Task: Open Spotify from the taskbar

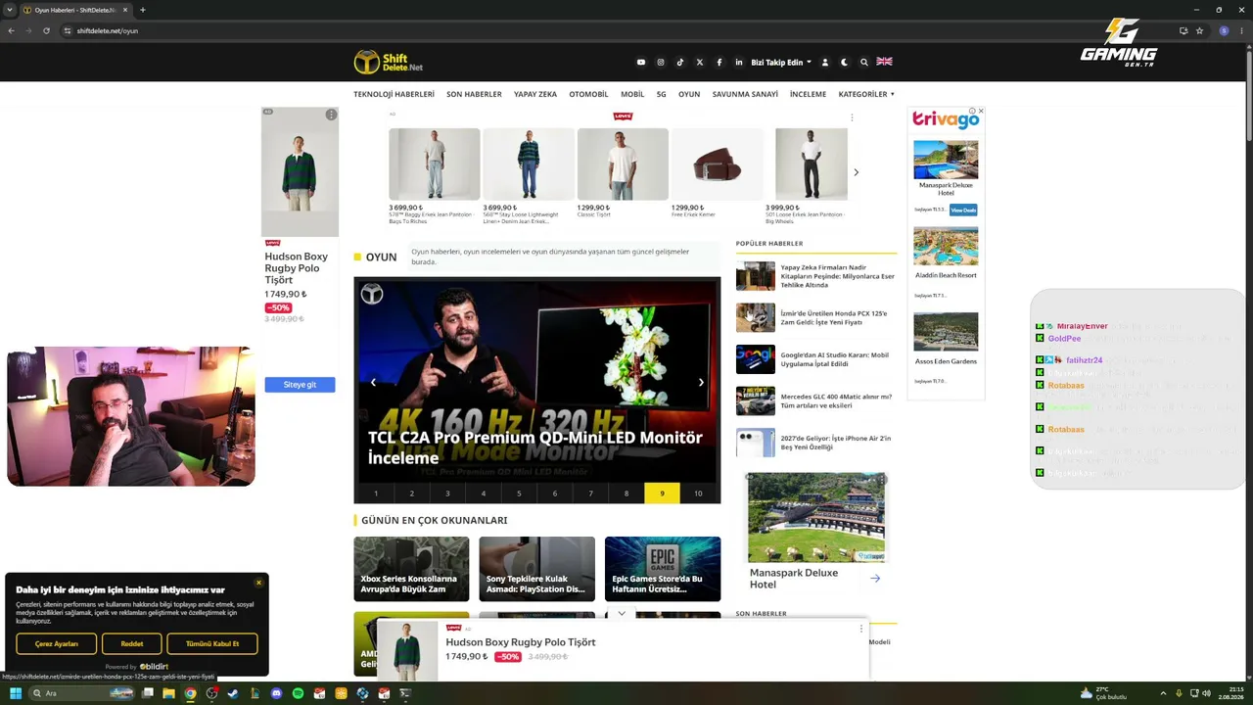Action: pyautogui.click(x=298, y=693)
